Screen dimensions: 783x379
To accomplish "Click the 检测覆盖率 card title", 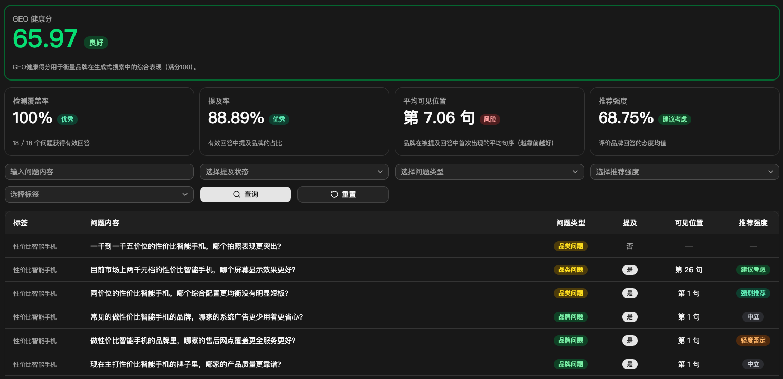I will click(31, 102).
